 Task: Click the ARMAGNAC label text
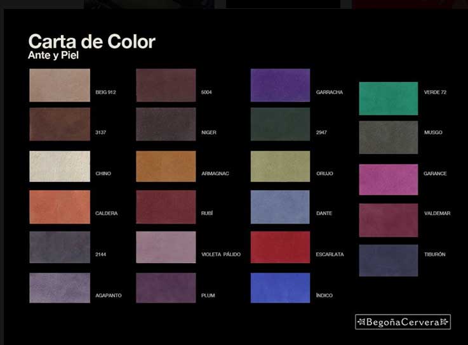click(x=215, y=174)
